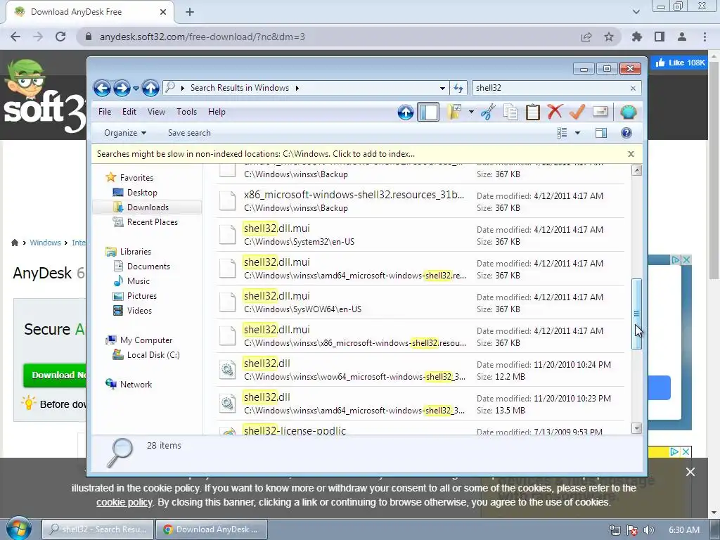
Task: Open the Edit menu
Action: tap(129, 112)
